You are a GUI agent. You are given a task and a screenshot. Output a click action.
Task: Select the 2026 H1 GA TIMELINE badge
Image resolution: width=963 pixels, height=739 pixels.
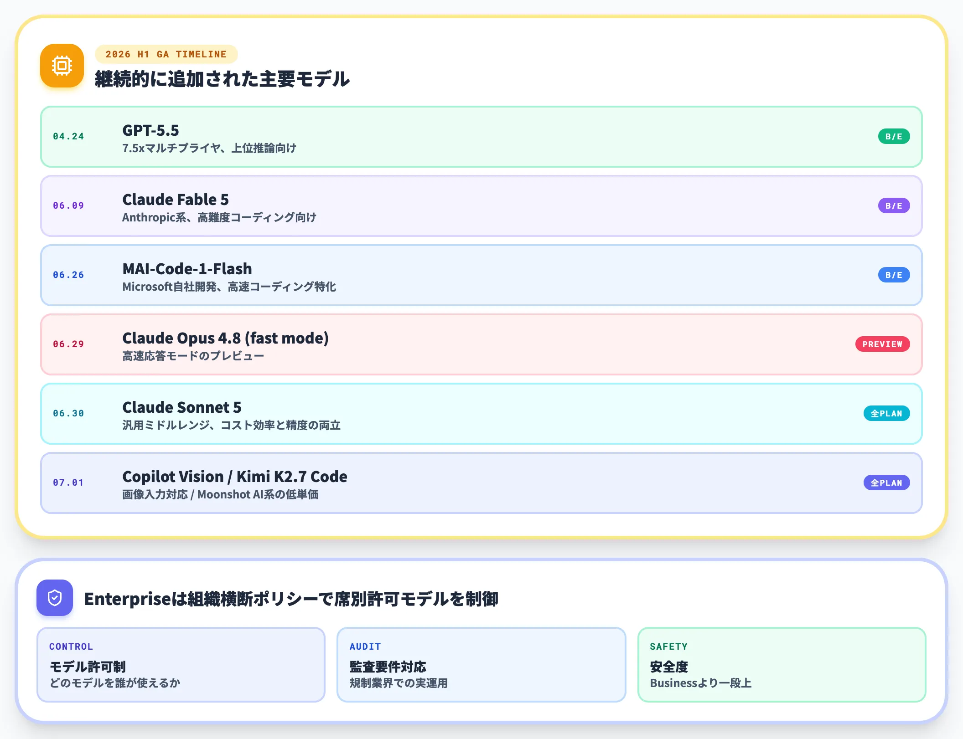(166, 54)
